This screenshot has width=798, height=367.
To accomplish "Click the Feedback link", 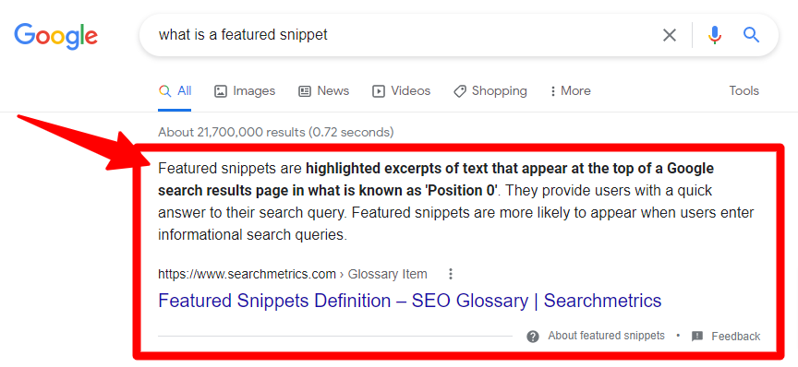I will click(736, 336).
